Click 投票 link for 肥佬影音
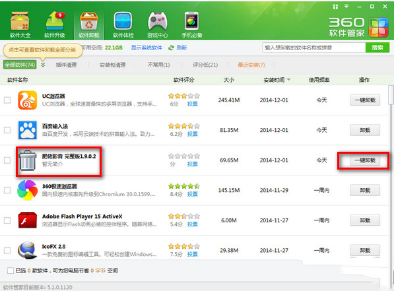 [192, 164]
